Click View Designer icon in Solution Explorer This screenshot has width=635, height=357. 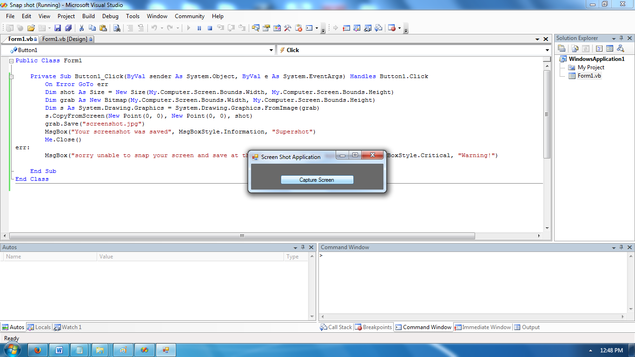click(x=609, y=48)
